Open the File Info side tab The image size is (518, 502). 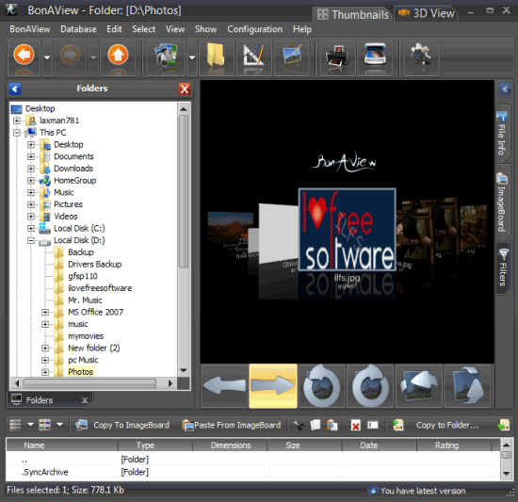tap(502, 134)
